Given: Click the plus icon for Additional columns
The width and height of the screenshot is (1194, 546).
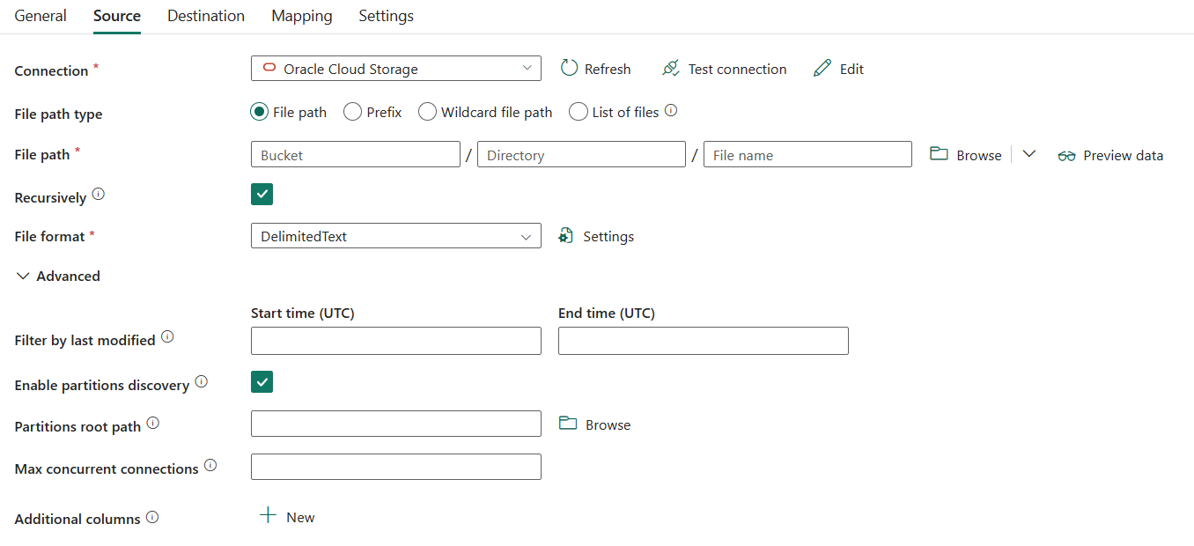Looking at the screenshot, I should tap(269, 515).
